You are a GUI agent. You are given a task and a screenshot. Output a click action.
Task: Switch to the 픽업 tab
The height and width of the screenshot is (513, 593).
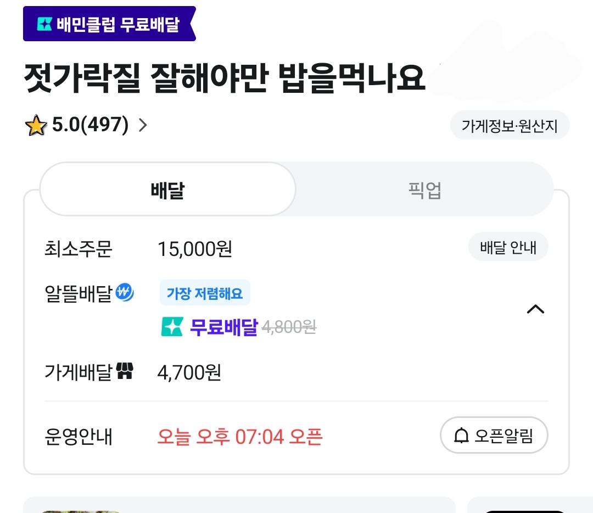point(424,189)
